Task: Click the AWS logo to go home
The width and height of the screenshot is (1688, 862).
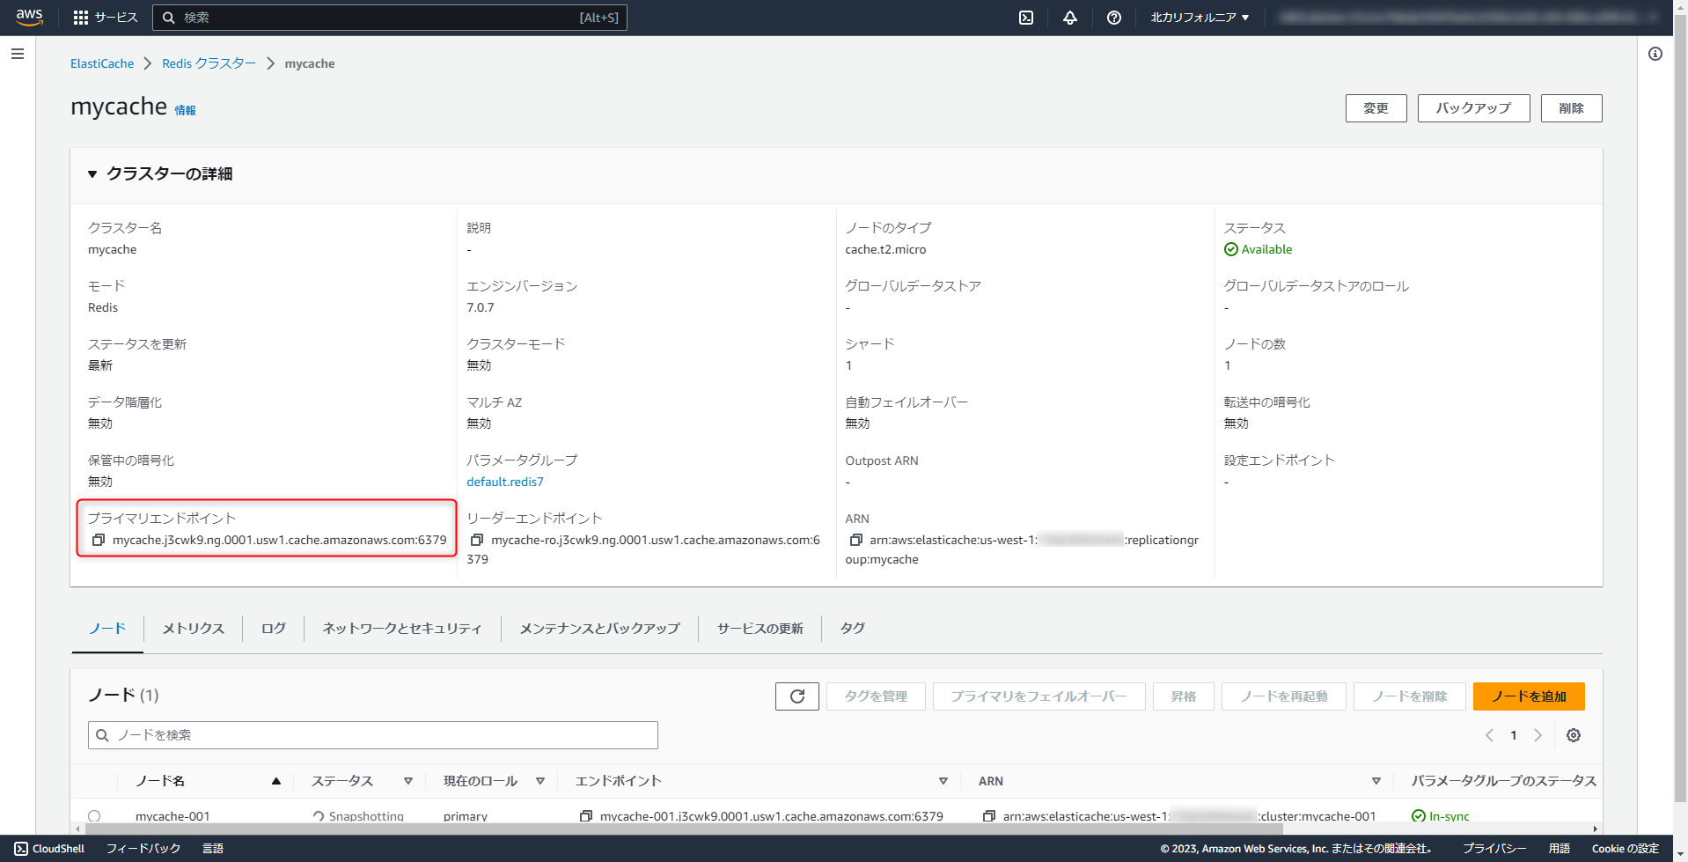Action: click(x=29, y=17)
